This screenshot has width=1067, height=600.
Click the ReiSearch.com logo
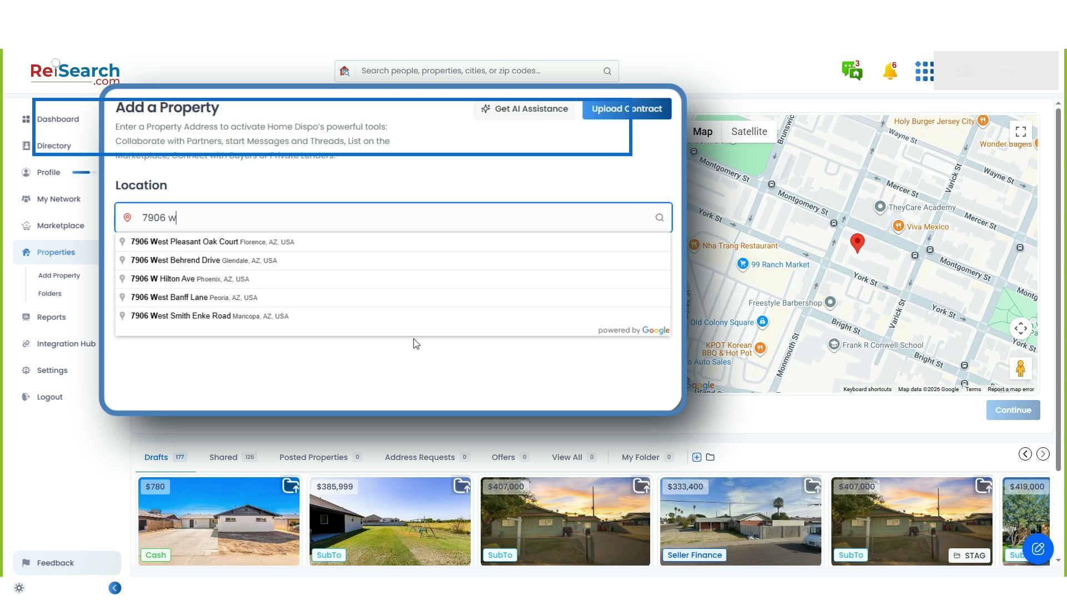75,73
